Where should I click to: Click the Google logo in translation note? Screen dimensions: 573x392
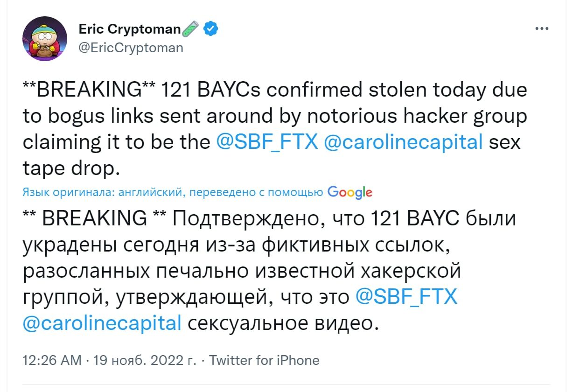click(x=350, y=192)
